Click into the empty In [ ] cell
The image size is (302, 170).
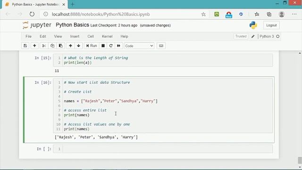click(x=168, y=149)
